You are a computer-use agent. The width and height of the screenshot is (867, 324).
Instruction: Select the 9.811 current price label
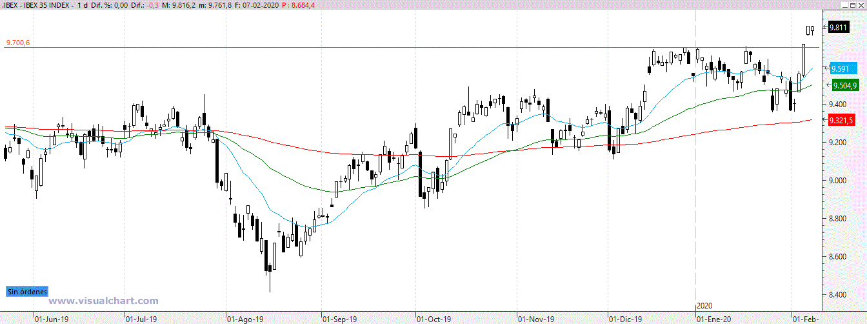(x=839, y=27)
